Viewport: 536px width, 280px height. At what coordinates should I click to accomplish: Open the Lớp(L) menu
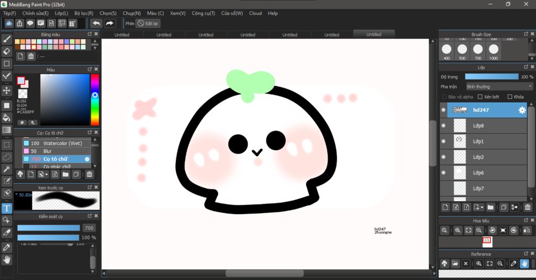[x=62, y=13]
